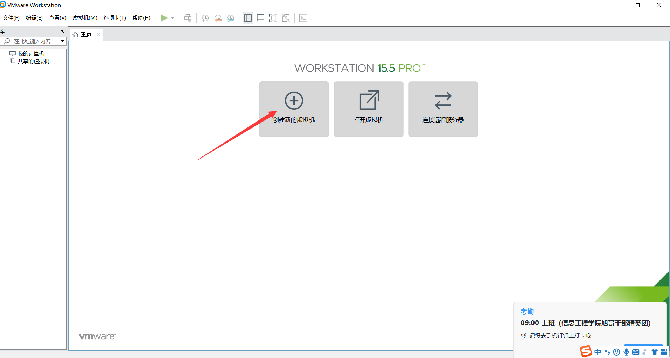This screenshot has width=670, height=358.
Task: Click 连接远程服务器 button
Action: click(443, 109)
